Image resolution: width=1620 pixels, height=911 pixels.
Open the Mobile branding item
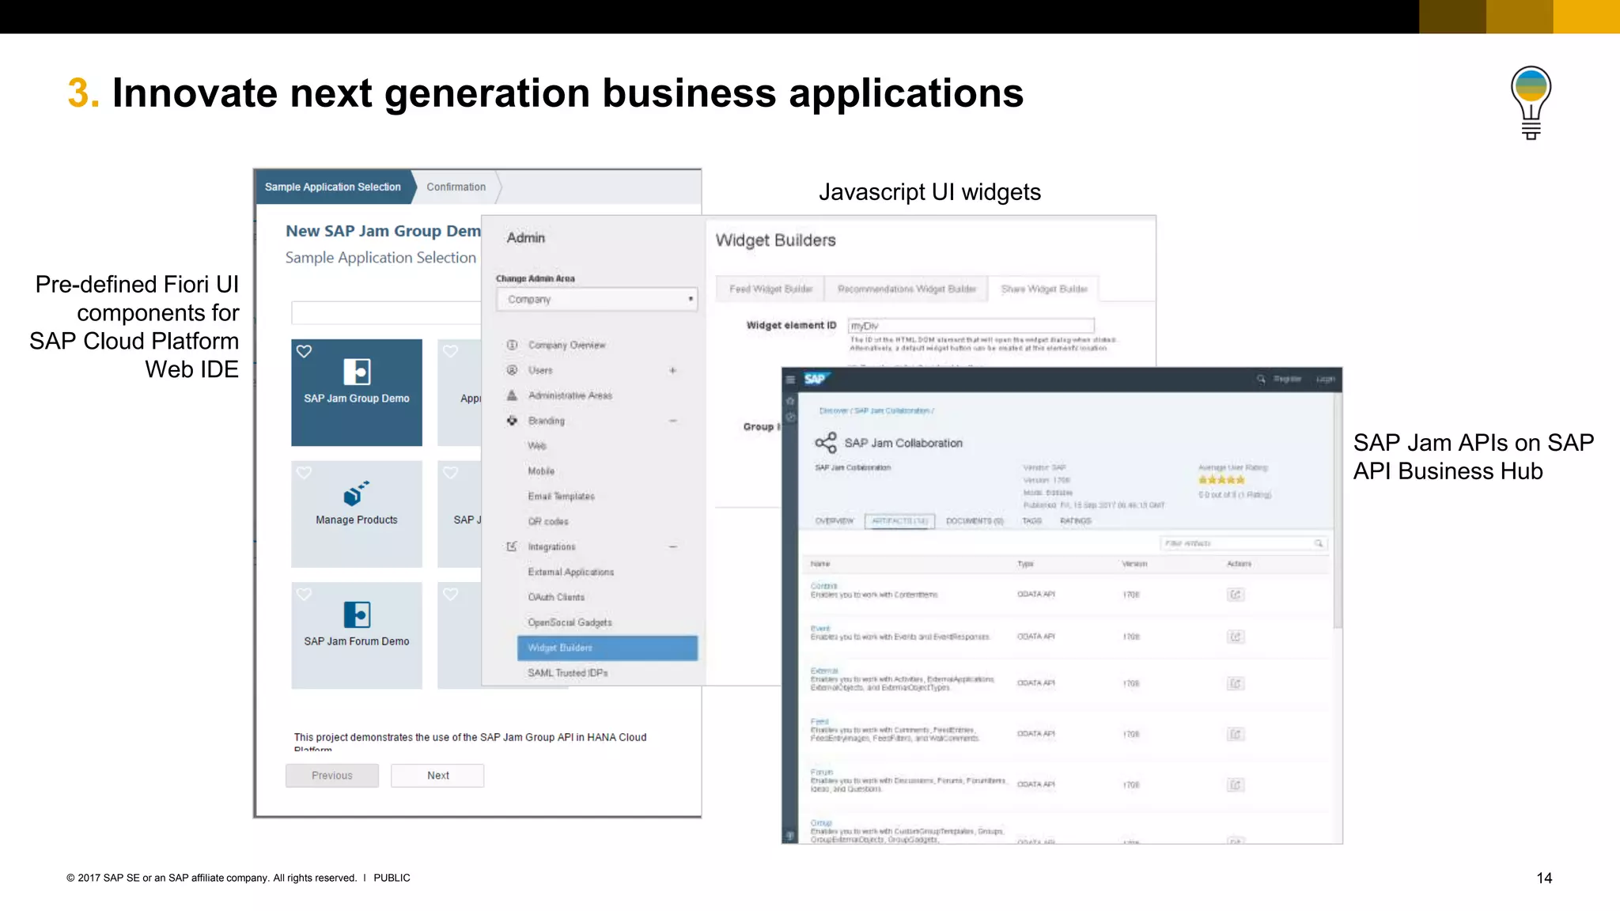click(541, 471)
